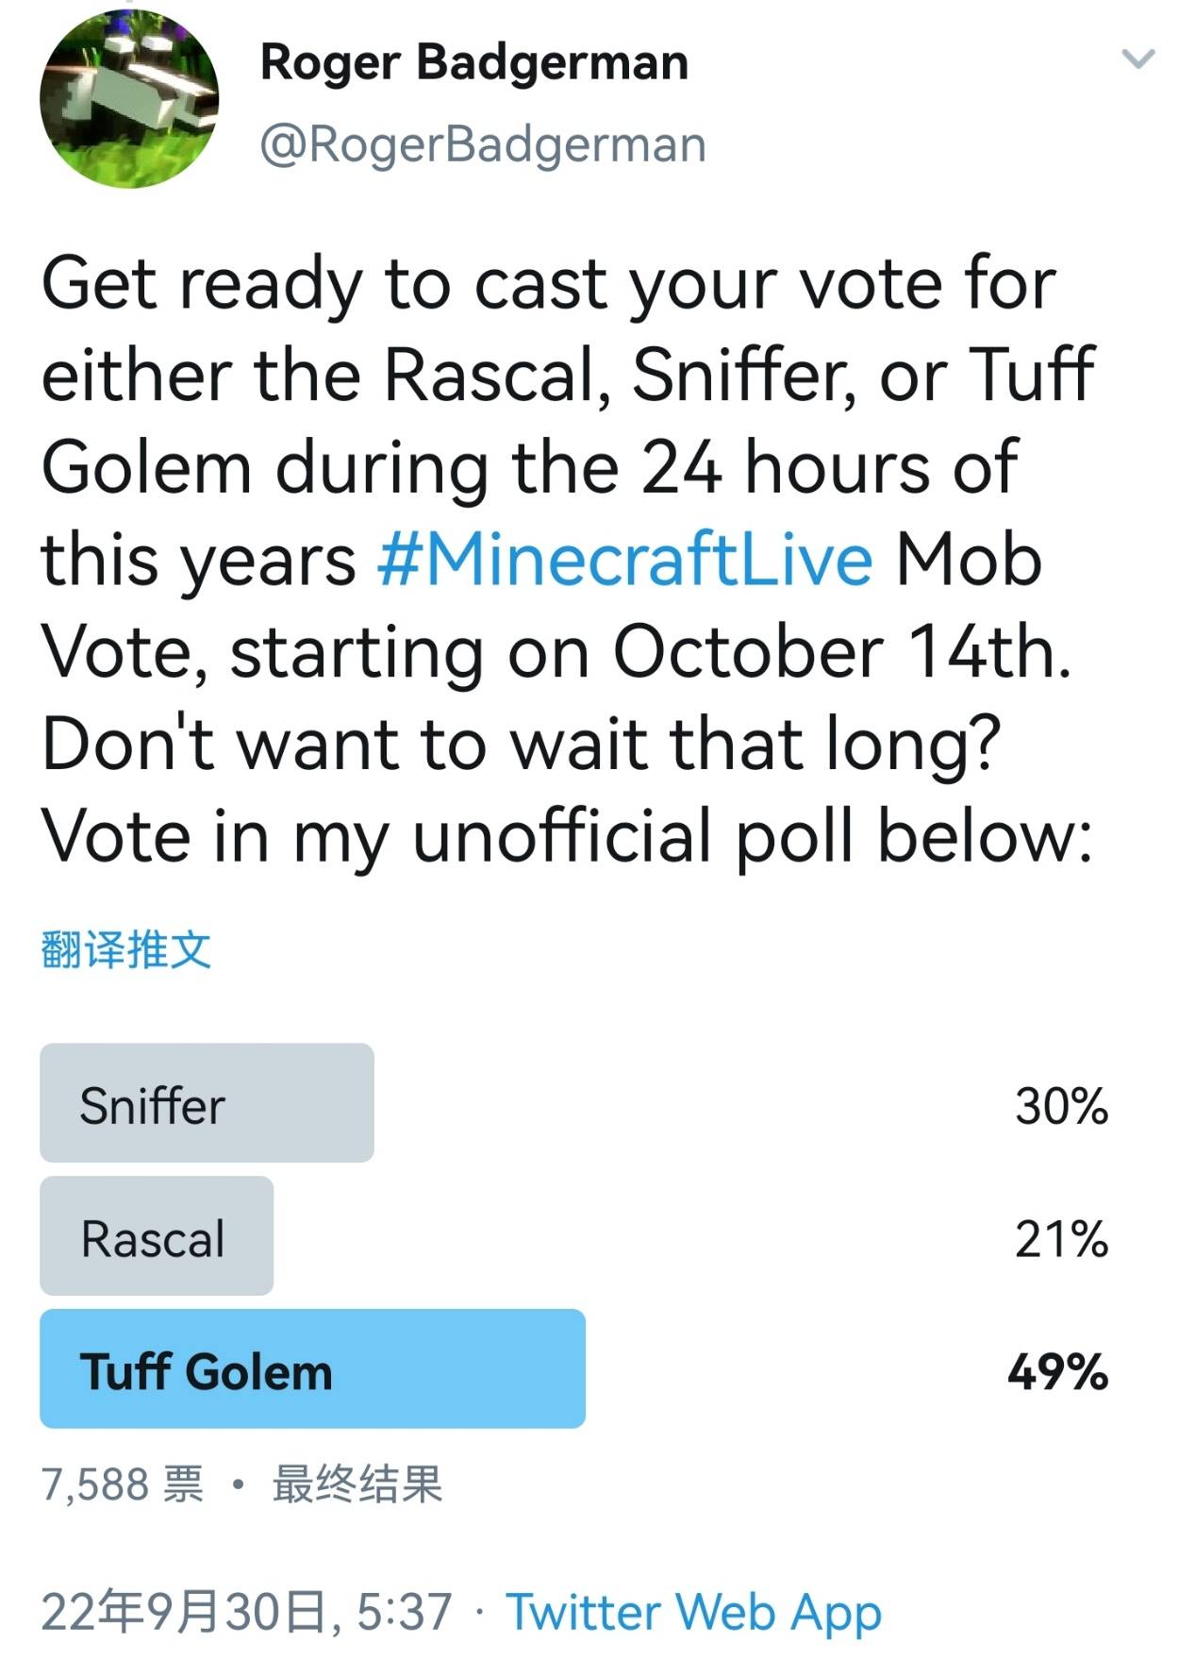This screenshot has width=1195, height=1676.
Task: Select the Rascal poll option bar
Action: click(157, 1236)
